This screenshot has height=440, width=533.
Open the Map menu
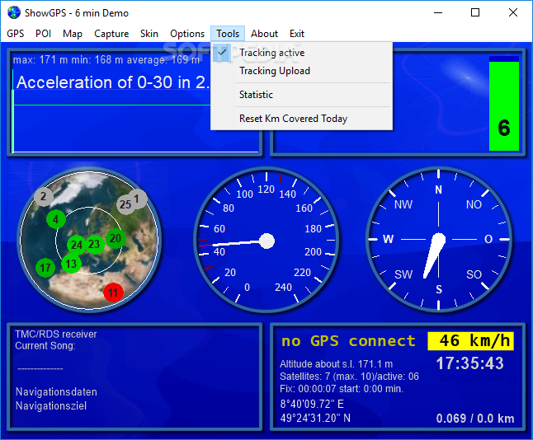[x=73, y=34]
